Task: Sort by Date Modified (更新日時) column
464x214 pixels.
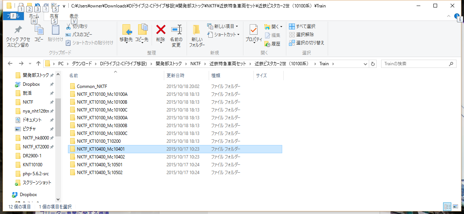Action: [x=187, y=75]
